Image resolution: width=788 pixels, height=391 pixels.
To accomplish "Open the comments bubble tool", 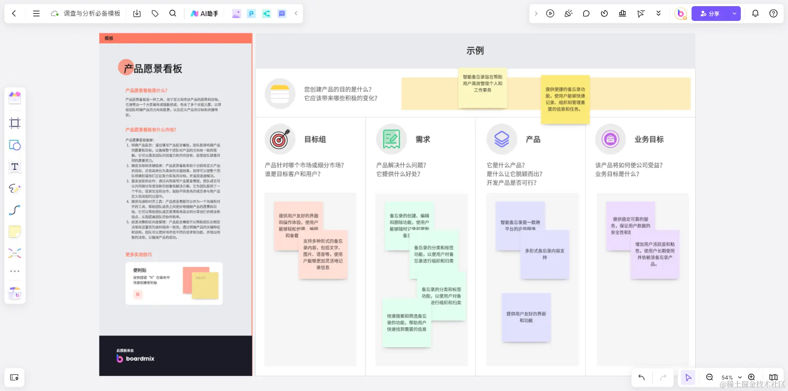I will (586, 13).
